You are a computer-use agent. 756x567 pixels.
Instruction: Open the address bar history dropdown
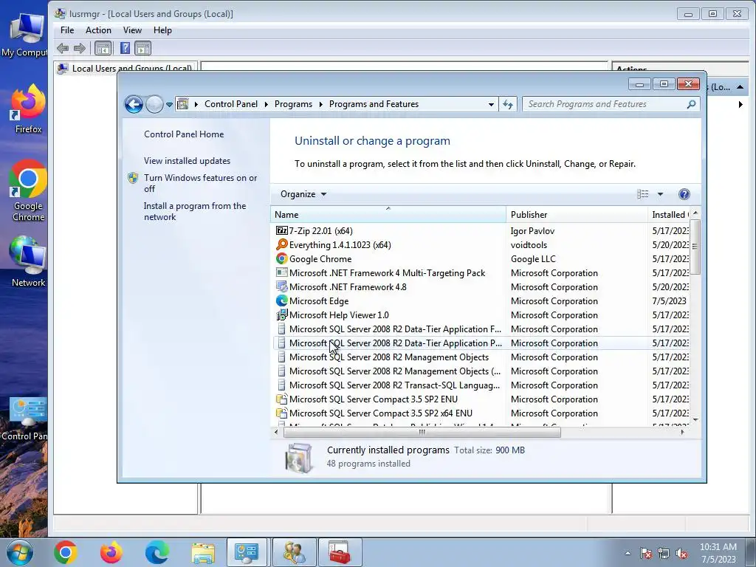[x=491, y=104]
